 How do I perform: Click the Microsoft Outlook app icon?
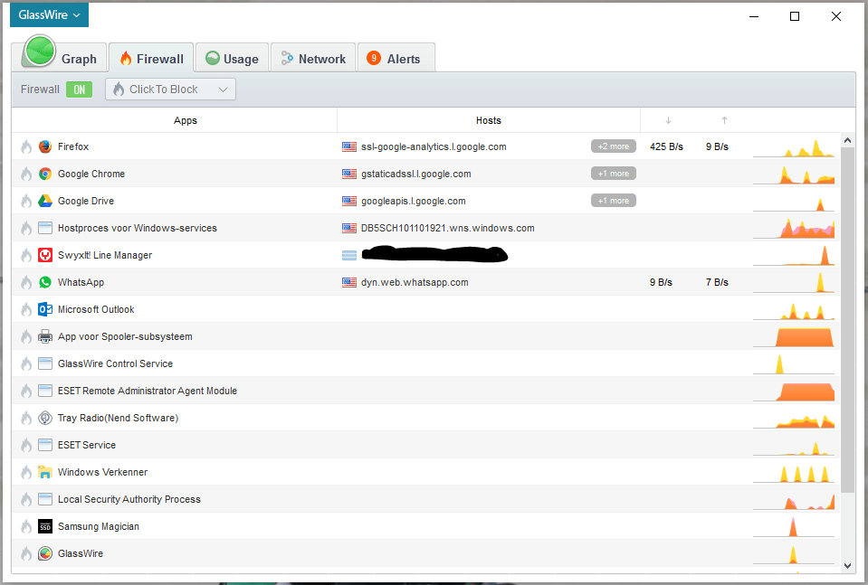click(45, 309)
